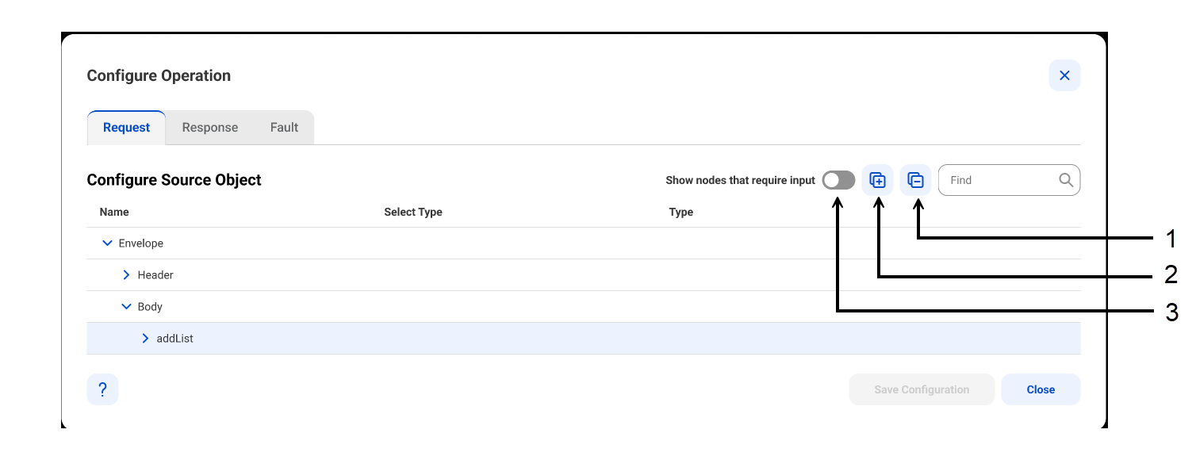Click the collapse all nodes icon

915,180
